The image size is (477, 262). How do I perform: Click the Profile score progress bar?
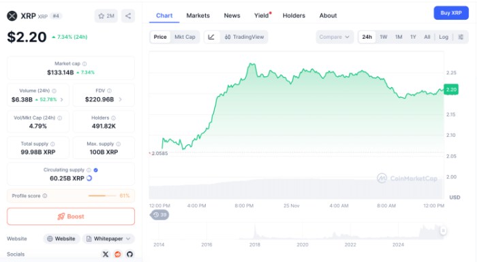(x=102, y=196)
